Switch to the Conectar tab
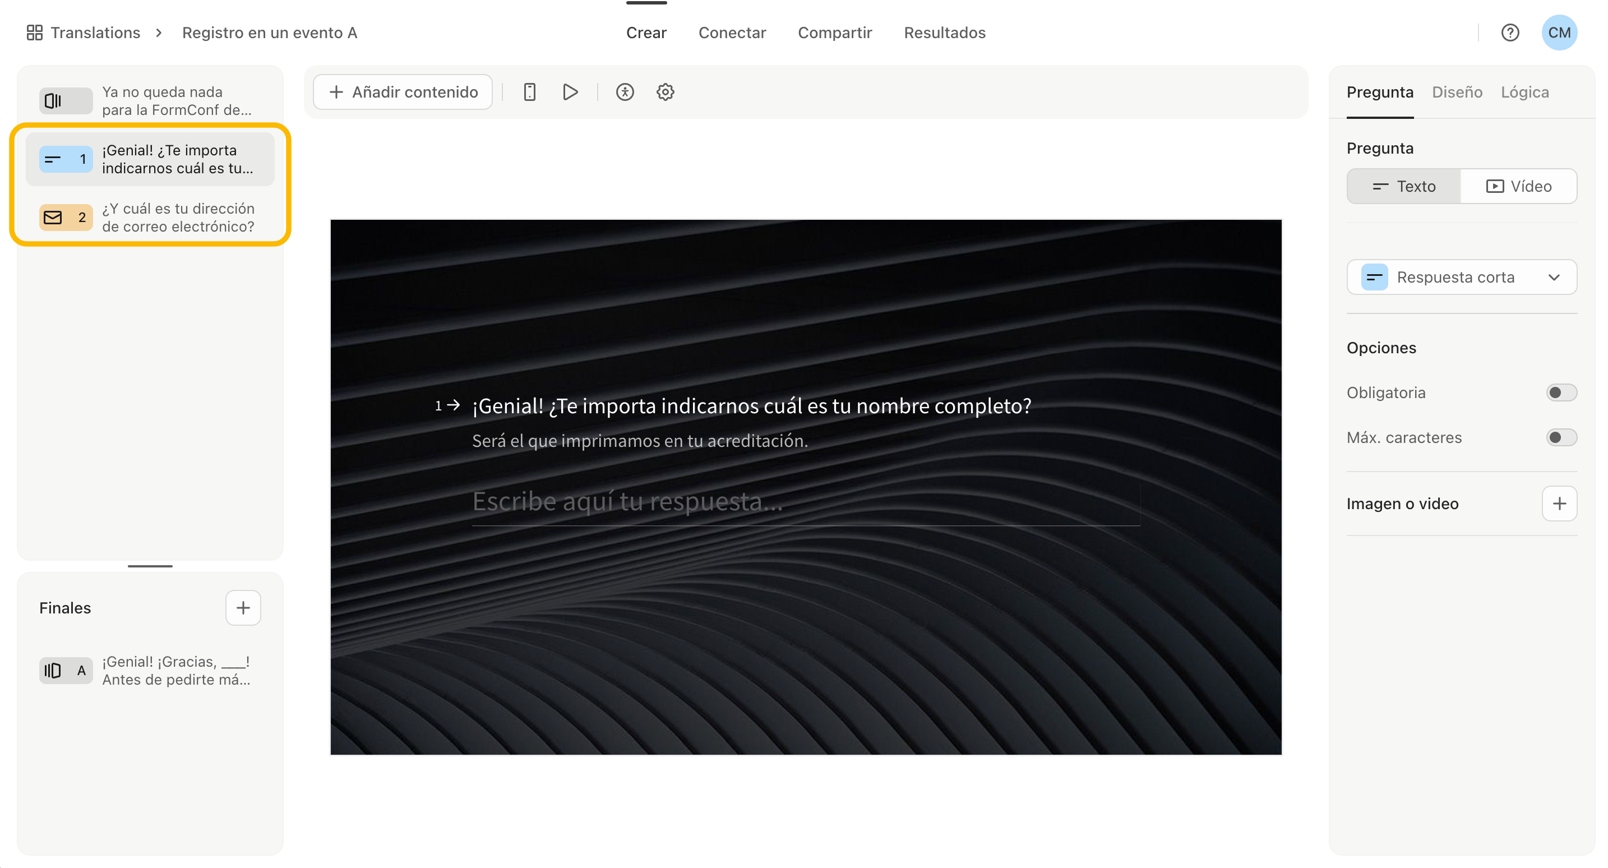The height and width of the screenshot is (868, 1608). coord(732,33)
